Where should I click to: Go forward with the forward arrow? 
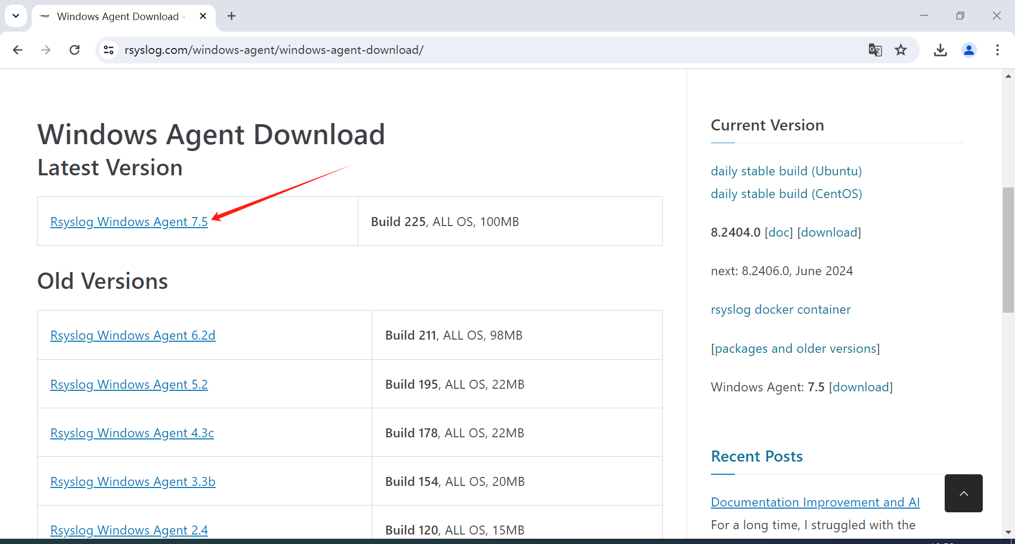coord(46,50)
